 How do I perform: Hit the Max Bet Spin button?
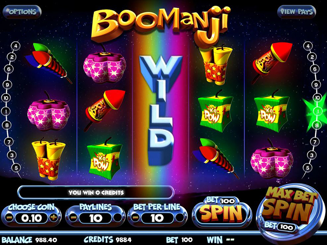(x=289, y=210)
